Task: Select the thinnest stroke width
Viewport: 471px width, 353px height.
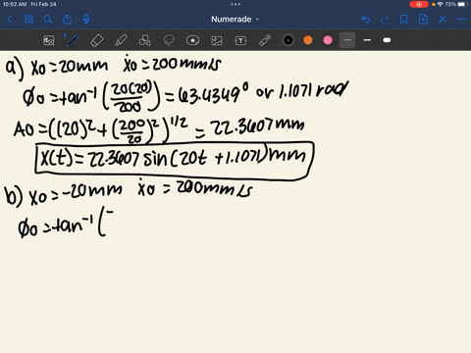Action: click(347, 40)
